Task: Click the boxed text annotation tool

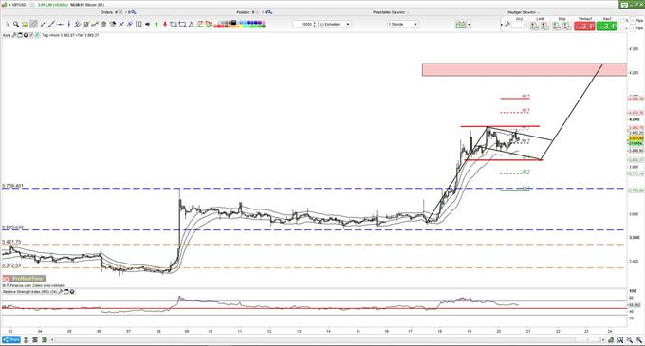Action: point(138,25)
